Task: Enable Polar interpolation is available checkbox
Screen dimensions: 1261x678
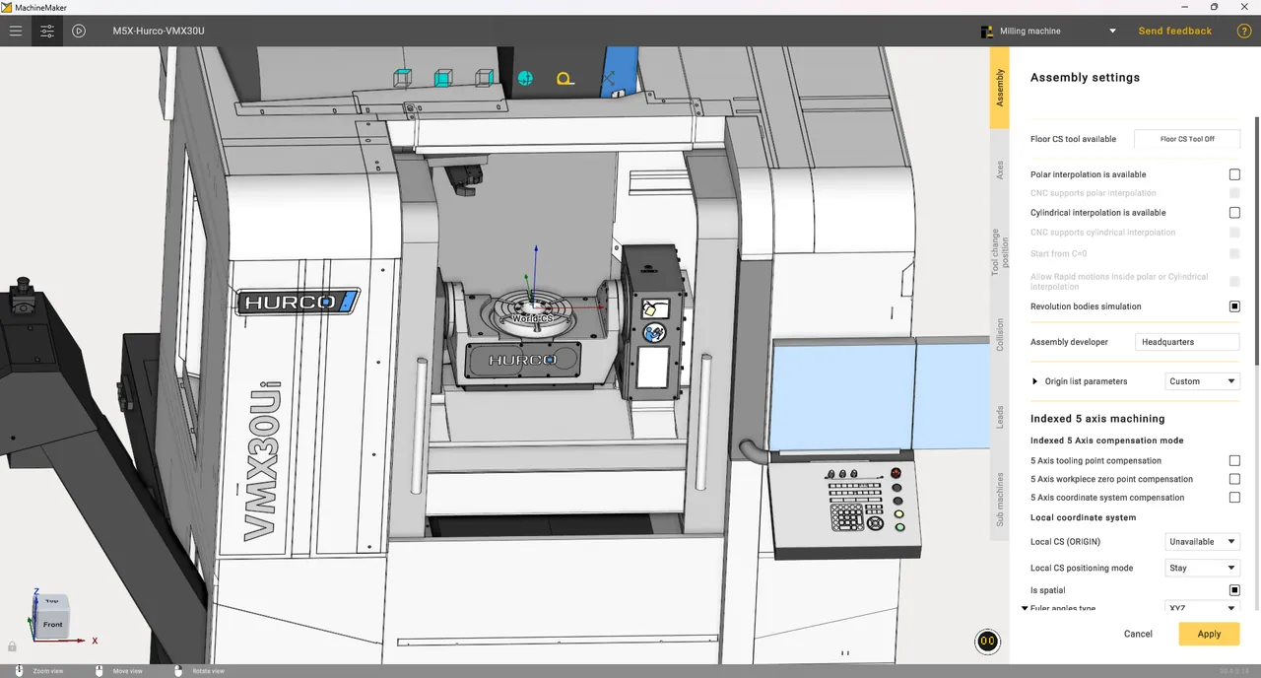Action: (x=1234, y=174)
